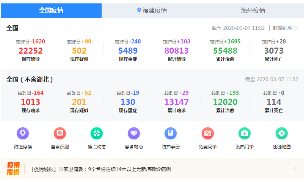Screen dimensions: 306x182
Task: Click the 较昨日+99 change text
Action: (x=79, y=42)
